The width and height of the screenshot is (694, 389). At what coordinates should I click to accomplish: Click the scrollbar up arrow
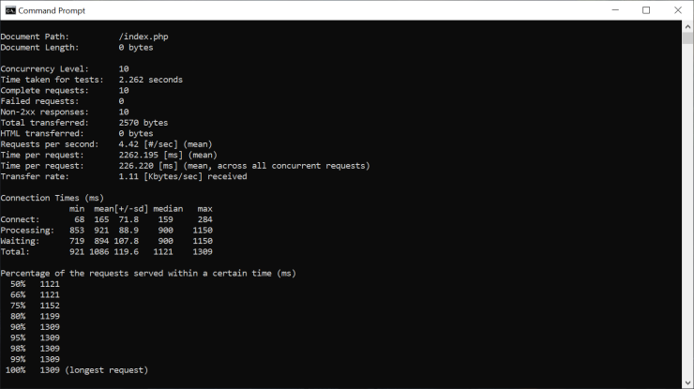point(687,26)
